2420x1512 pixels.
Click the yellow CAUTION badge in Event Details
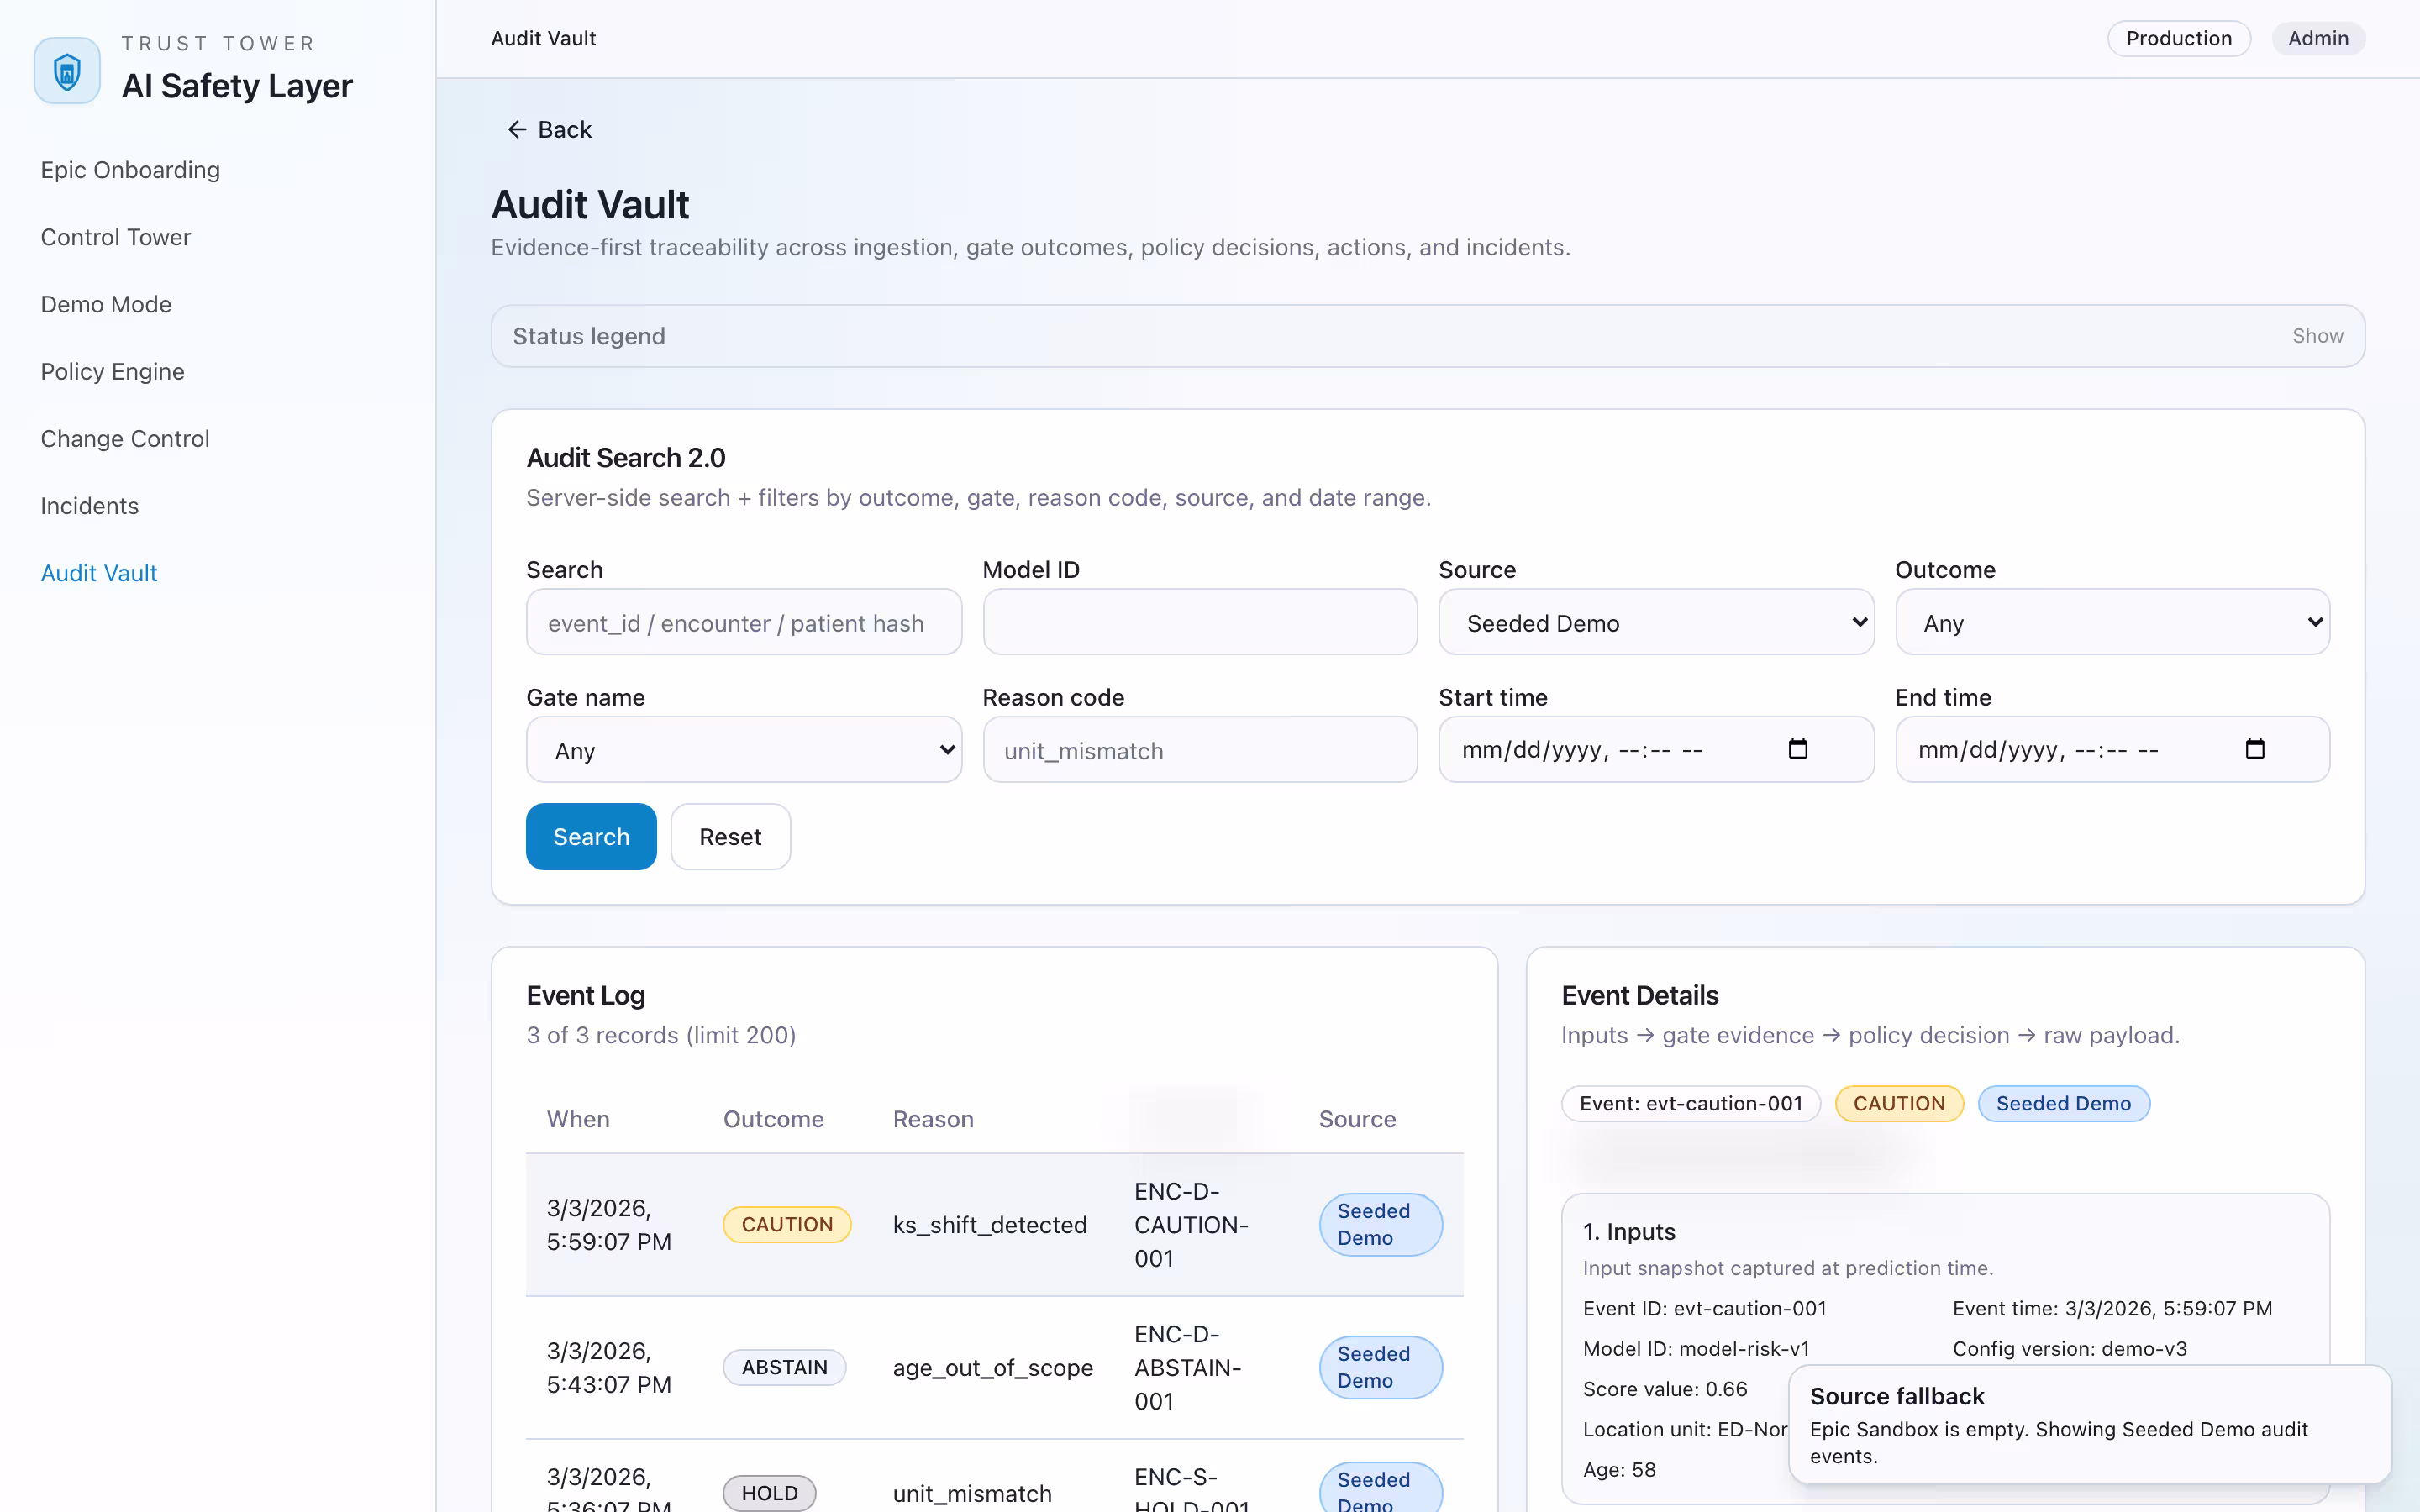tap(1897, 1103)
